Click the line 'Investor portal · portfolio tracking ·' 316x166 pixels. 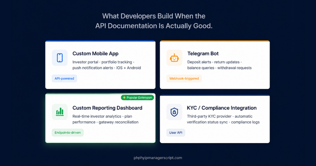click(103, 62)
